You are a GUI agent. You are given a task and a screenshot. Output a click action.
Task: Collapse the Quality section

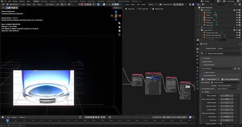(203, 92)
